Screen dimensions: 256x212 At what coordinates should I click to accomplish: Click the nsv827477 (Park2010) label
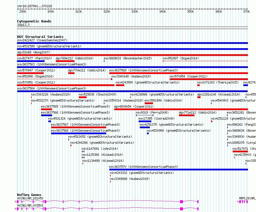click(35, 58)
